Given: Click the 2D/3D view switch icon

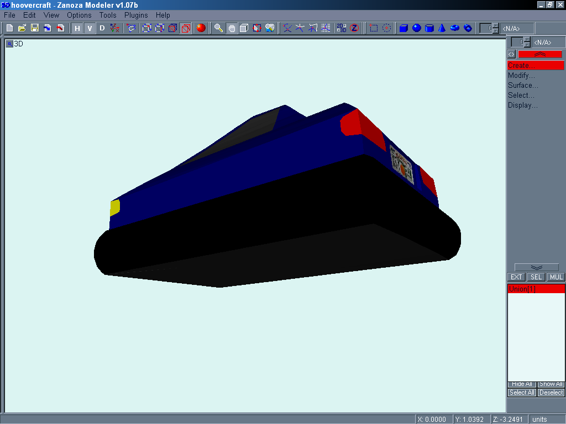Looking at the screenshot, I should pos(341,28).
